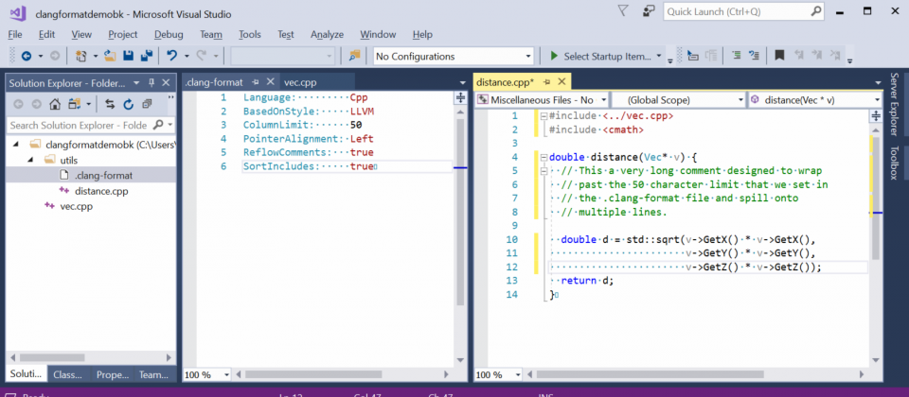
Task: Click the Display Object Member List icon
Action: [693, 56]
